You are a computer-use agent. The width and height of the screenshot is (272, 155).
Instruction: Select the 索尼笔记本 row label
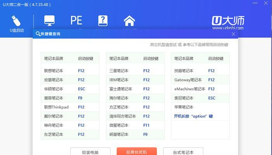[x=184, y=98]
